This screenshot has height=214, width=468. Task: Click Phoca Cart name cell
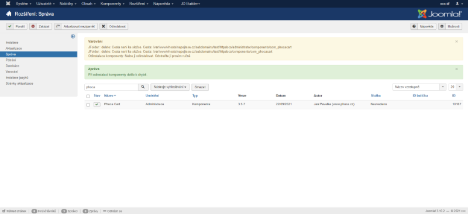[112, 105]
